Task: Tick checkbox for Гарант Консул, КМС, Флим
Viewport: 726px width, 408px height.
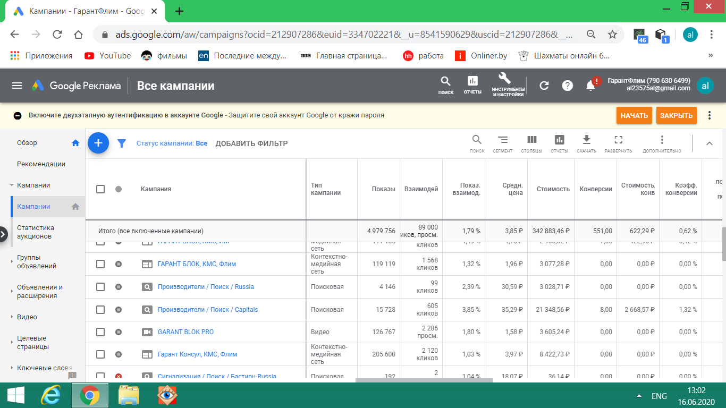Action: 100,354
